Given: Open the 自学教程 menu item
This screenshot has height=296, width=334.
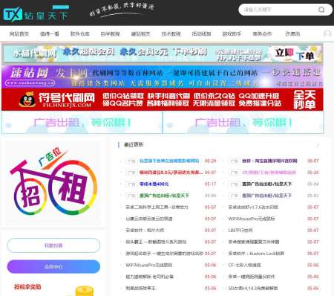Looking at the screenshot, I should click(x=110, y=33).
